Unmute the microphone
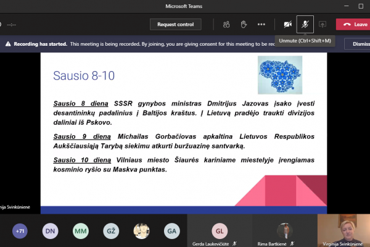 305,24
